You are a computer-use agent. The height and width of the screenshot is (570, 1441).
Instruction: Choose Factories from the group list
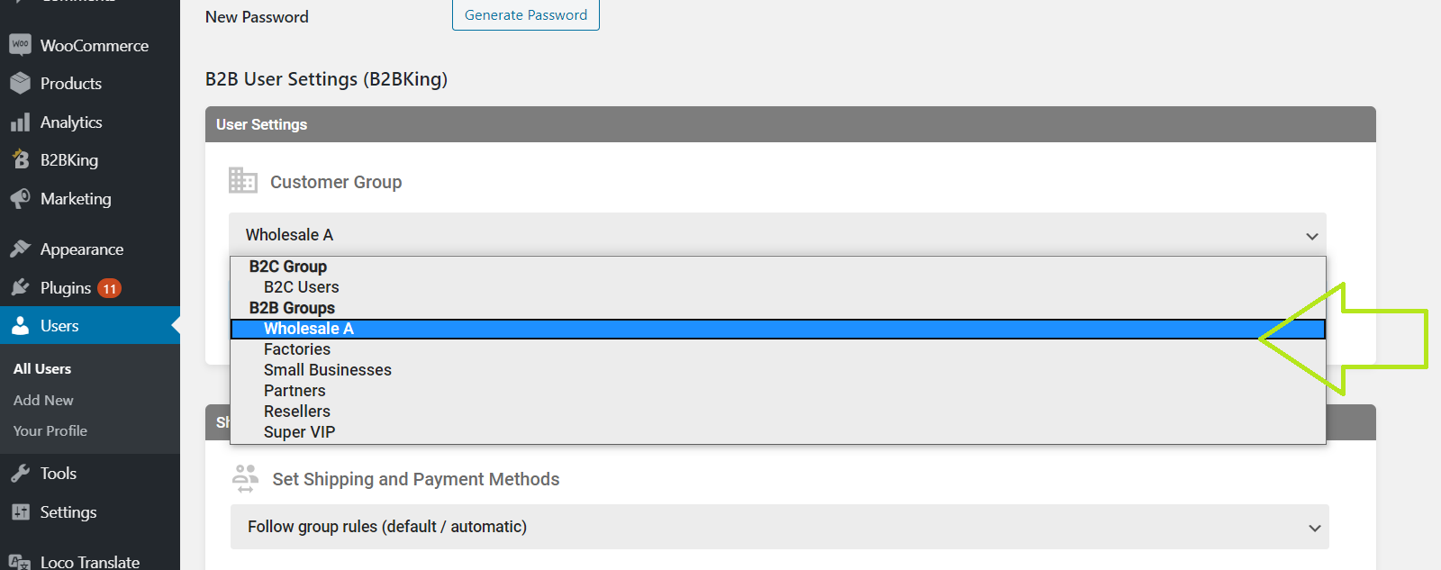[x=295, y=348]
